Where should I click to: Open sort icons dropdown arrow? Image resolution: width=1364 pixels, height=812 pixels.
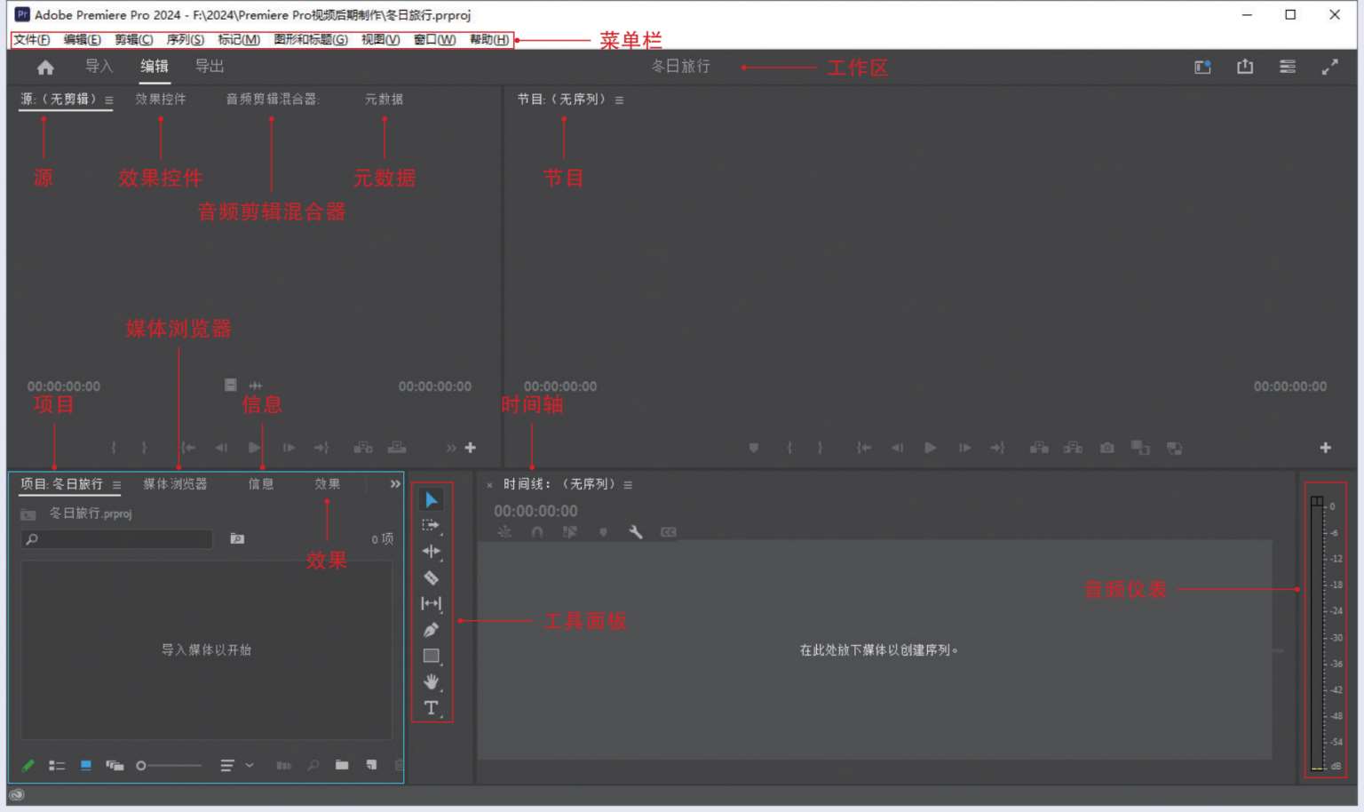(250, 765)
